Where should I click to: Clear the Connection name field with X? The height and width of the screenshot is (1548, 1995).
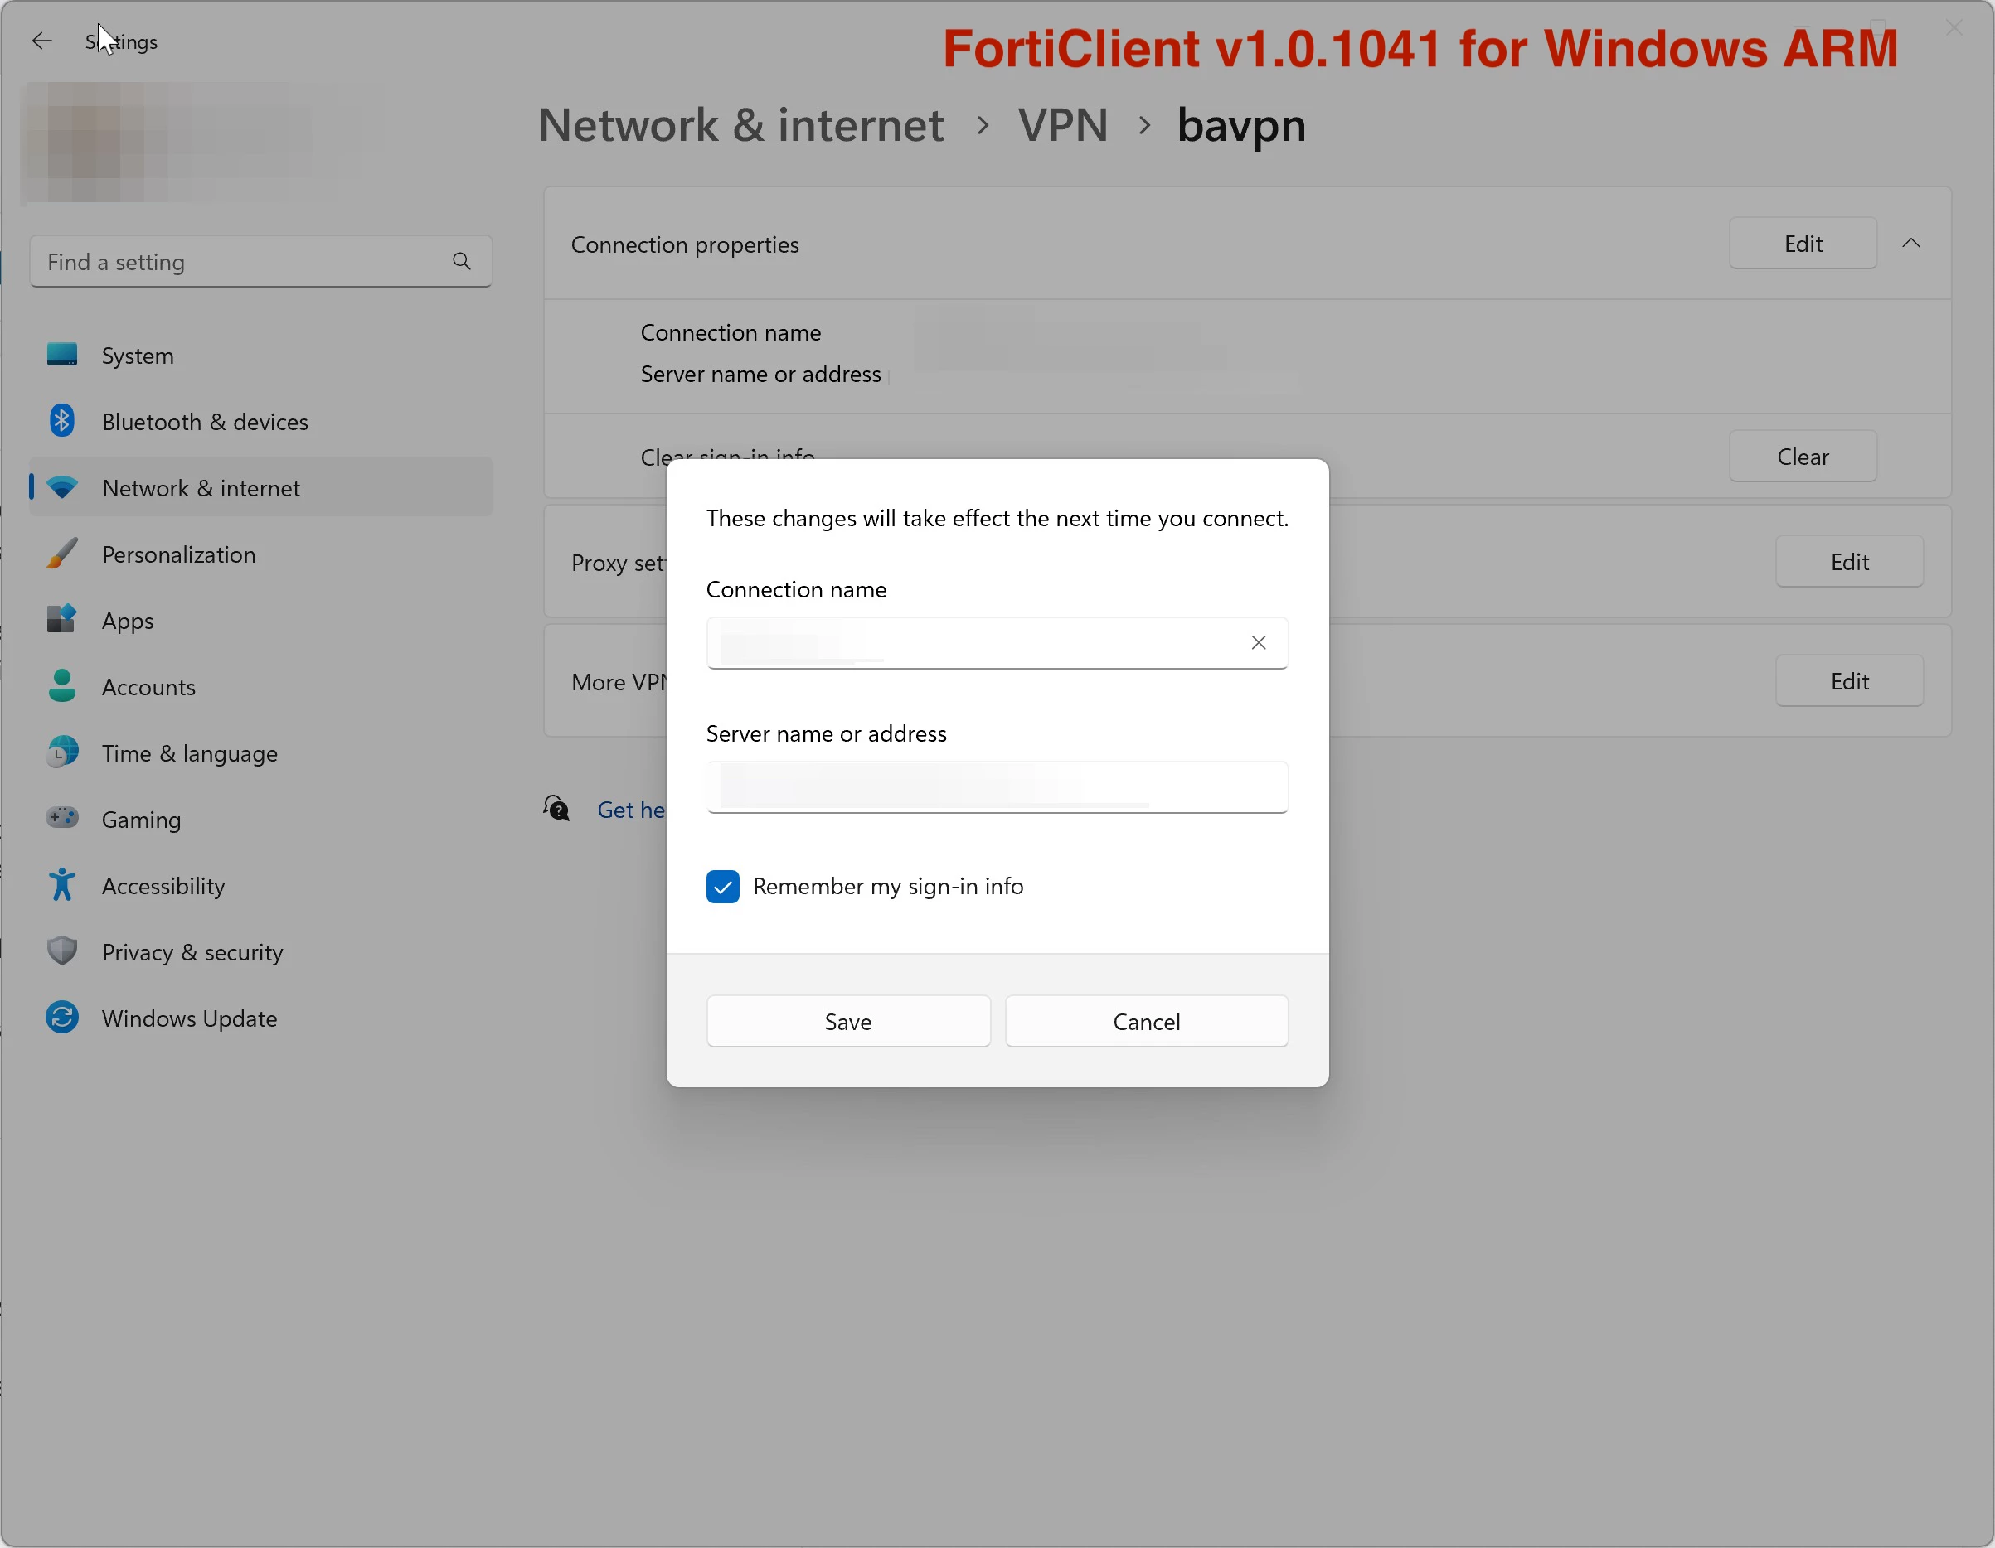pyautogui.click(x=1258, y=642)
